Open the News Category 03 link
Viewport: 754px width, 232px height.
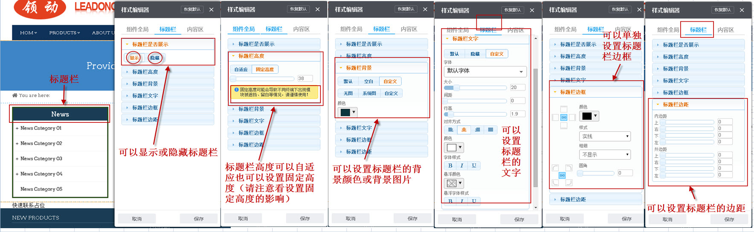41,159
